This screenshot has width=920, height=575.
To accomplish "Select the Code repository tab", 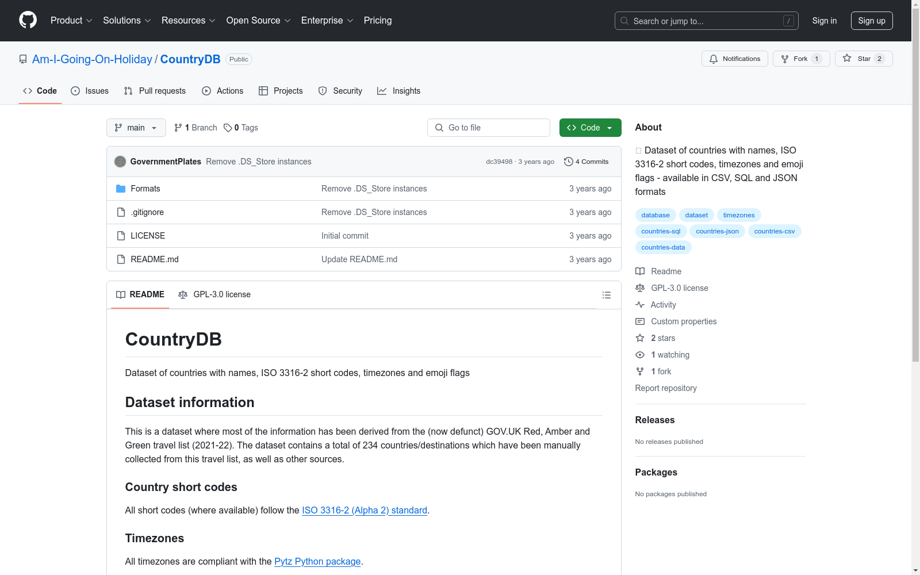I will [40, 91].
